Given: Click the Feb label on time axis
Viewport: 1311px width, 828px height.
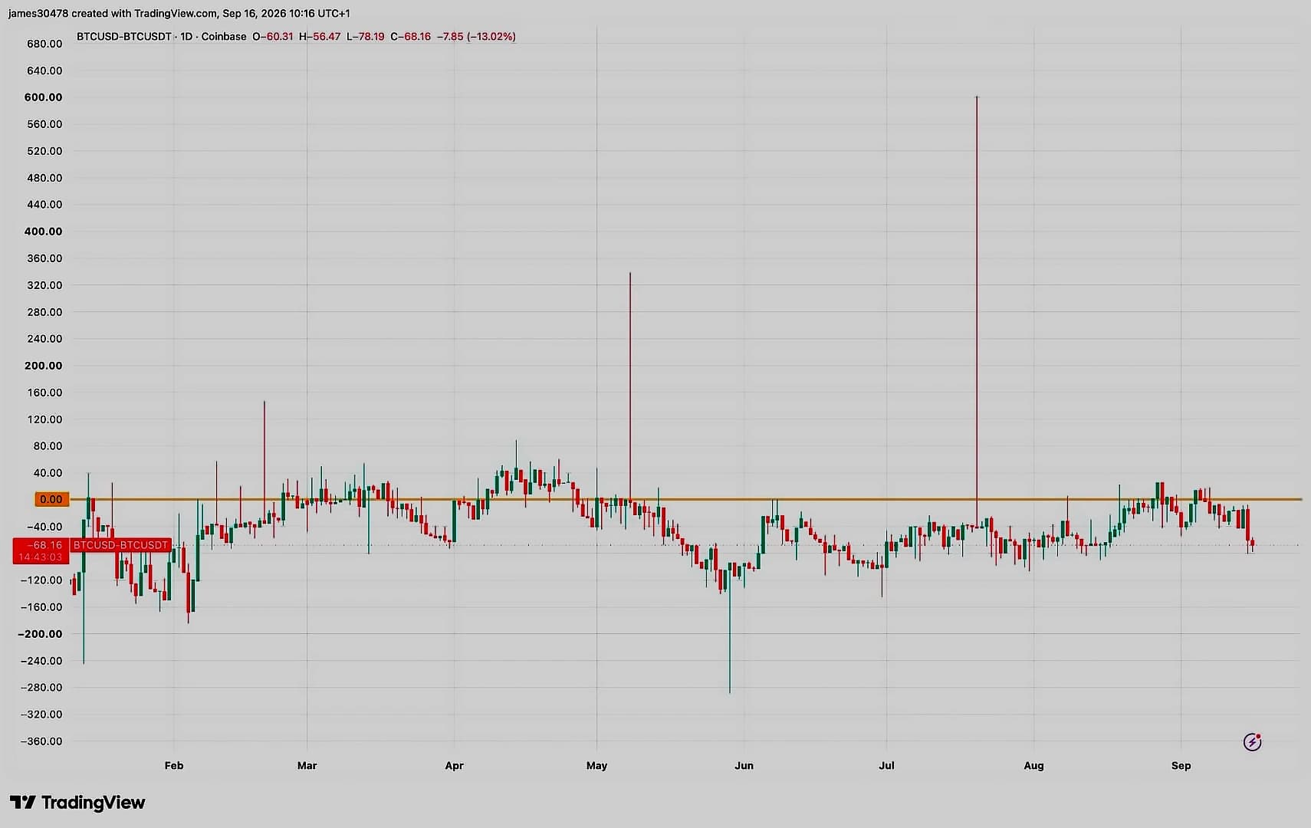Looking at the screenshot, I should 174,765.
